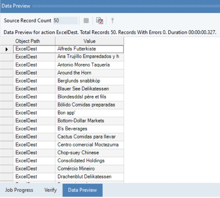Click the Data Preview status message text
The image size is (220, 198).
pyautogui.click(x=110, y=32)
